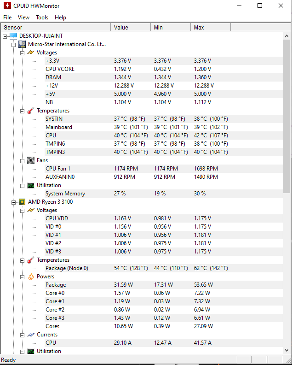Click the 29.10 A CPU current value

(x=123, y=343)
